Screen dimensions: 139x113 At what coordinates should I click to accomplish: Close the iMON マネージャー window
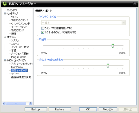[135, 4]
